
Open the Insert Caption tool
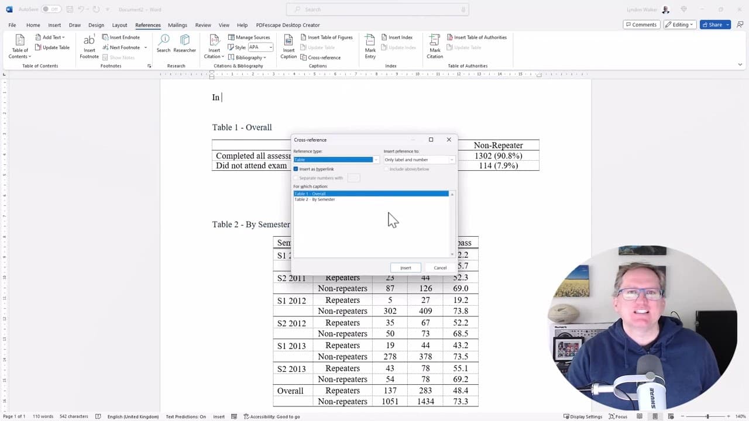click(x=288, y=46)
